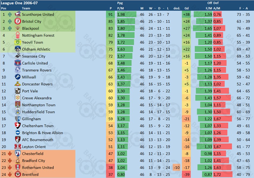Click Gillingham's 1,67 goals-against-per-match bar

(x=222, y=119)
